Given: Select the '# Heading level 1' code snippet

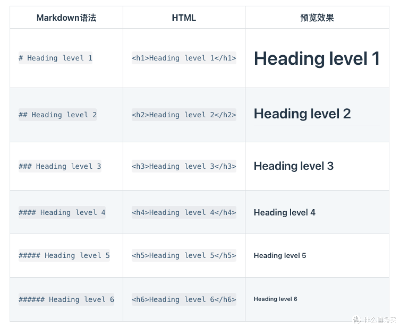Looking at the screenshot, I should point(55,58).
